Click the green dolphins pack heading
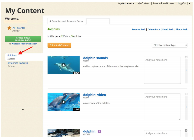 pos(53,29)
